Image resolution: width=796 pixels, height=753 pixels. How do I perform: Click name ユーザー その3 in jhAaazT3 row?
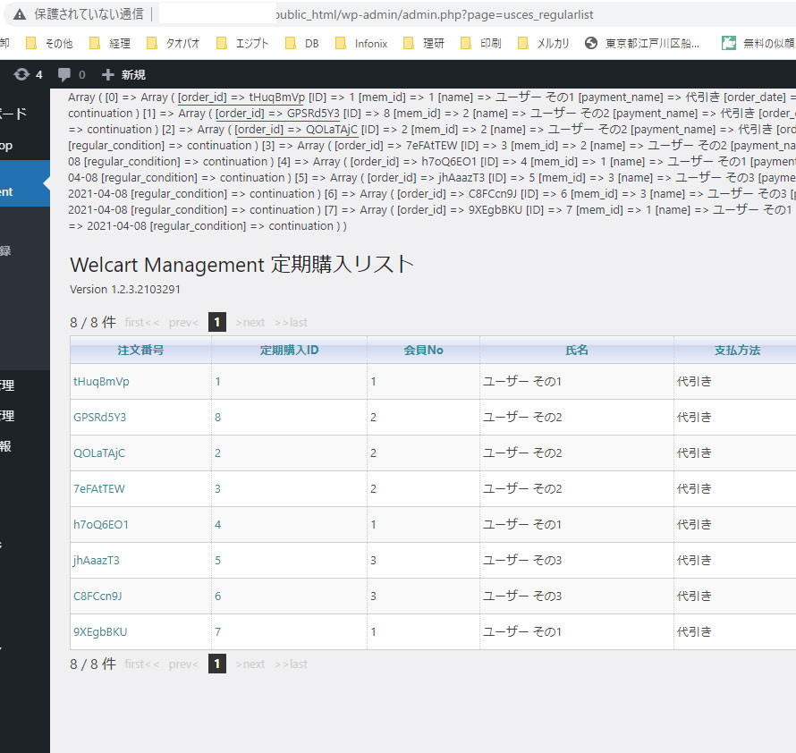[522, 560]
